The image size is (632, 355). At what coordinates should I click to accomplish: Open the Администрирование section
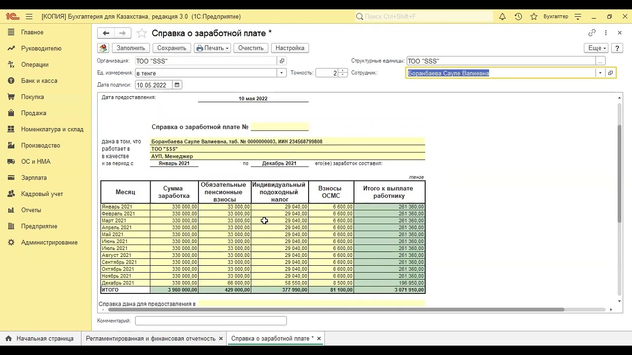click(x=49, y=243)
